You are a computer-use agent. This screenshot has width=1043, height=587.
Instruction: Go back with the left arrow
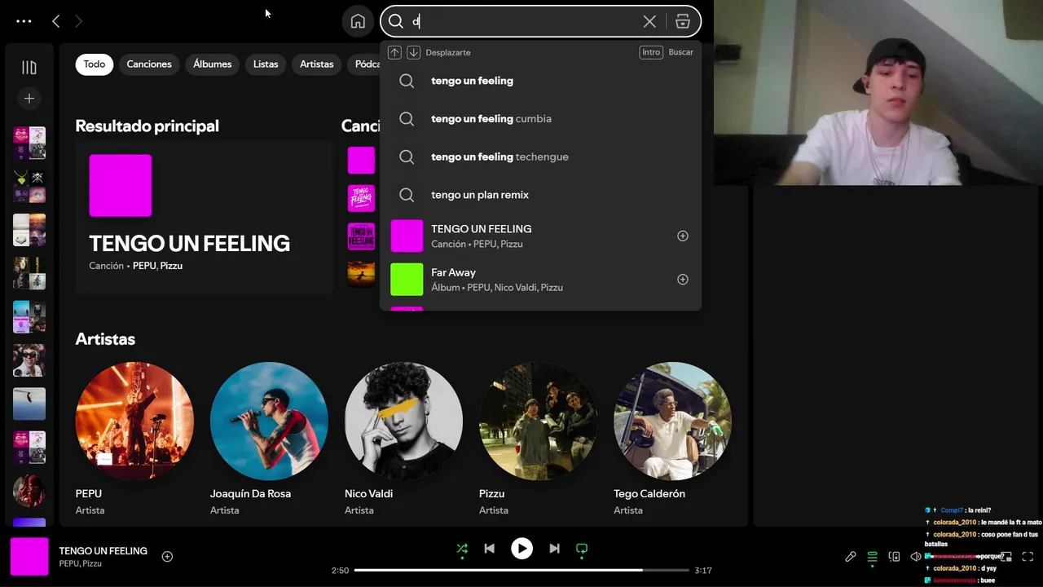55,21
